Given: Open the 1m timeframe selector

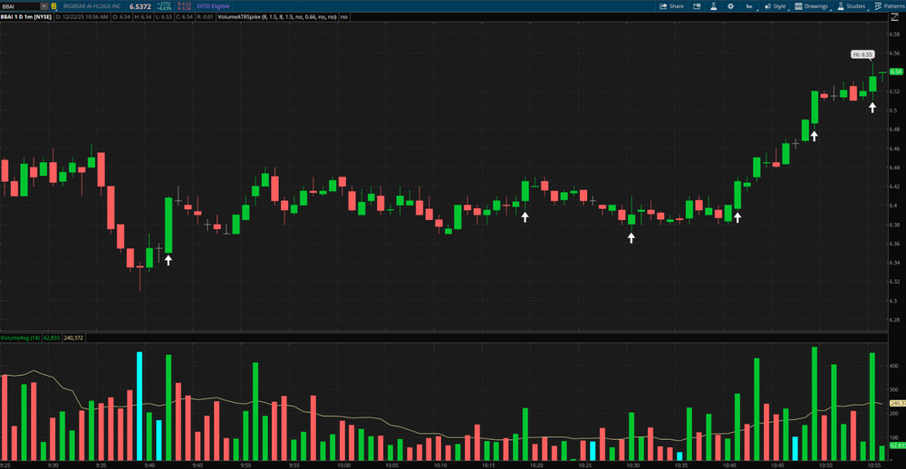Looking at the screenshot, I should point(750,6).
